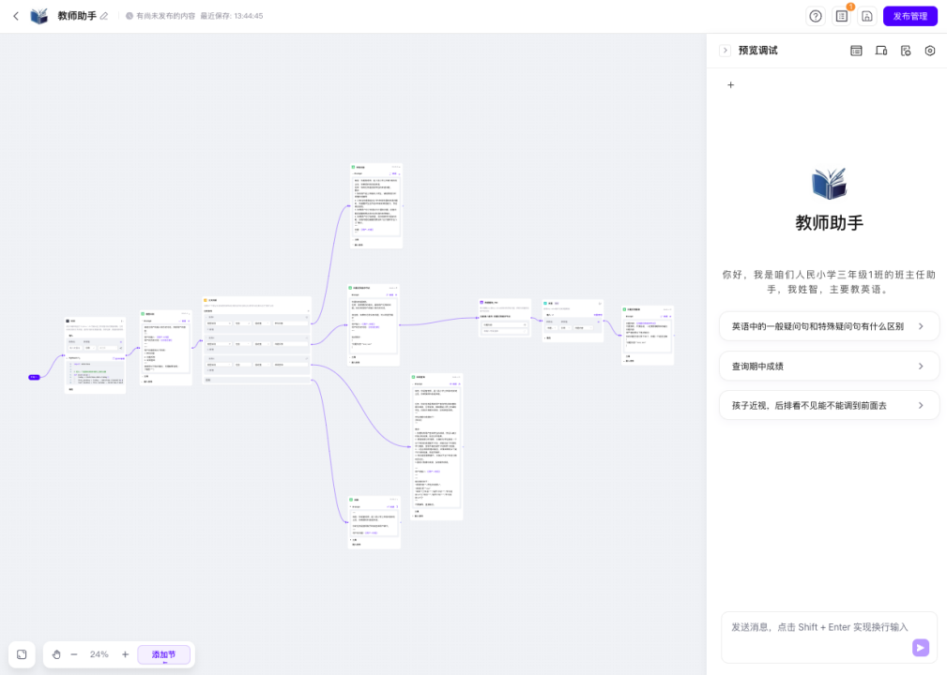Fit the canvas using the bottom-left frame icon
Viewport: 947px width, 675px height.
point(22,654)
